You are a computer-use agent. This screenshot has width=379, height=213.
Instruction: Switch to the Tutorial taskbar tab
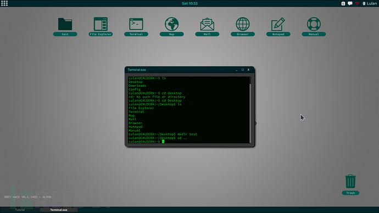(x=20, y=210)
